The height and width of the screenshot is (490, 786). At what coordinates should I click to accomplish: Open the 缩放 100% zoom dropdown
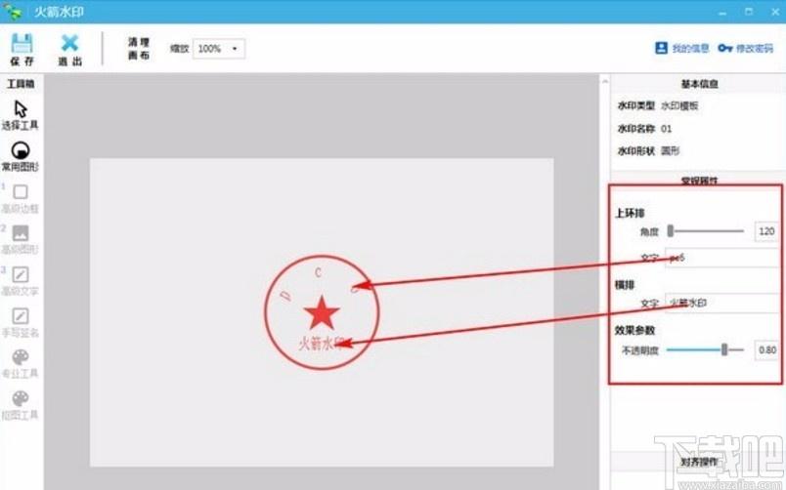(x=219, y=49)
